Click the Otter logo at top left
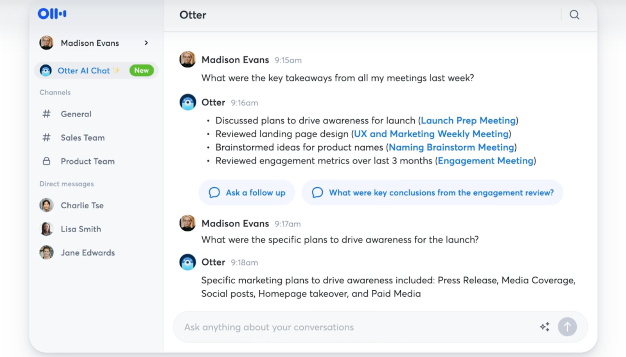This screenshot has height=357, width=626. (x=52, y=14)
